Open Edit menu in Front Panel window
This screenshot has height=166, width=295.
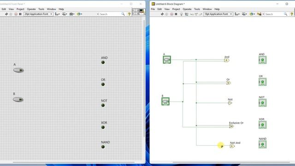[4, 9]
